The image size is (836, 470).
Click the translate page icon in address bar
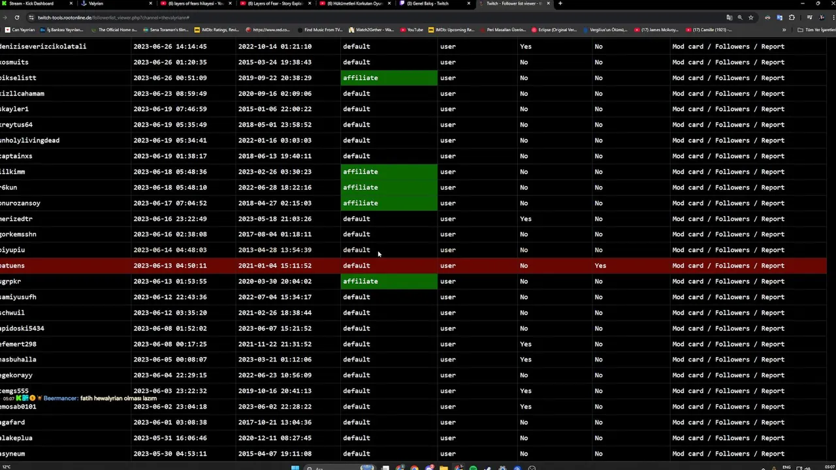point(729,18)
